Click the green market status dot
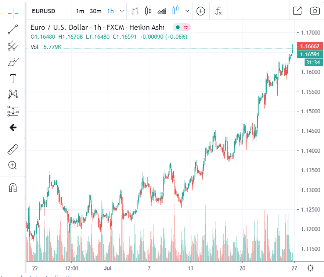This screenshot has width=324, height=277. pyautogui.click(x=177, y=27)
